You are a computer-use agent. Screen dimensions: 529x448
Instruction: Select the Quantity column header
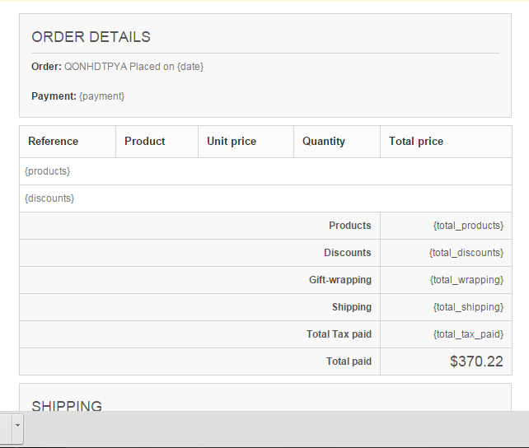tap(324, 142)
